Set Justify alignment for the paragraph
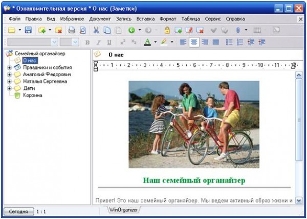Screen dimensions: 307x219 tap(216, 42)
